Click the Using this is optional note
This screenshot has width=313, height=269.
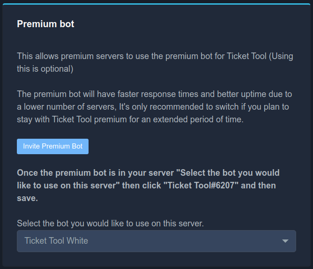[x=45, y=69]
